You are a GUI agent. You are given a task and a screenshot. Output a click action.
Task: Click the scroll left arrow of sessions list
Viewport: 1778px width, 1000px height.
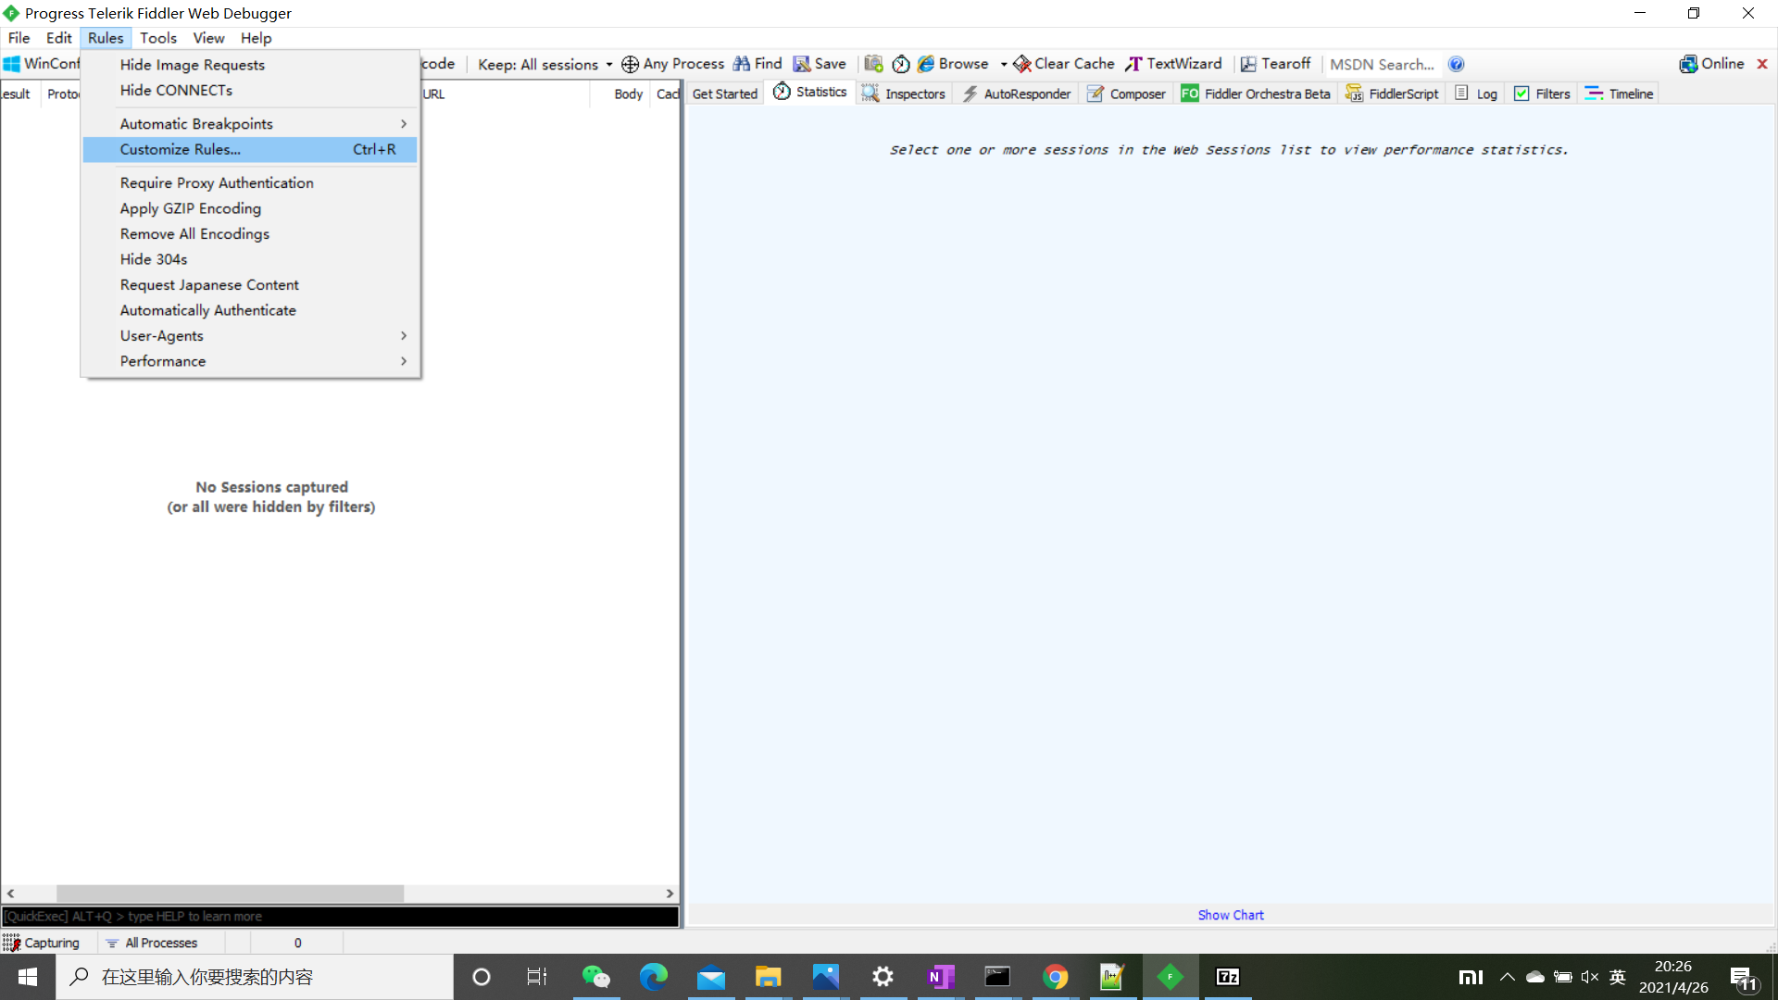[10, 894]
